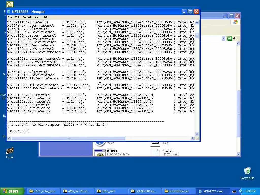
Task: Expand hidden system tray icons arrow
Action: [x=241, y=191]
